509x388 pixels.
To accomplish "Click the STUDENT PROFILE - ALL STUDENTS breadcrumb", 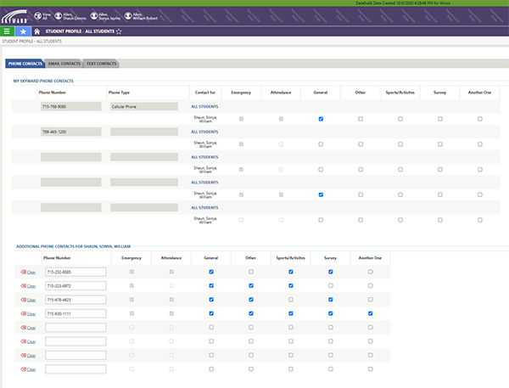I will coord(32,42).
